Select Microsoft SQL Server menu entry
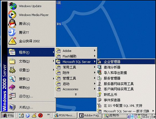 [76, 62]
